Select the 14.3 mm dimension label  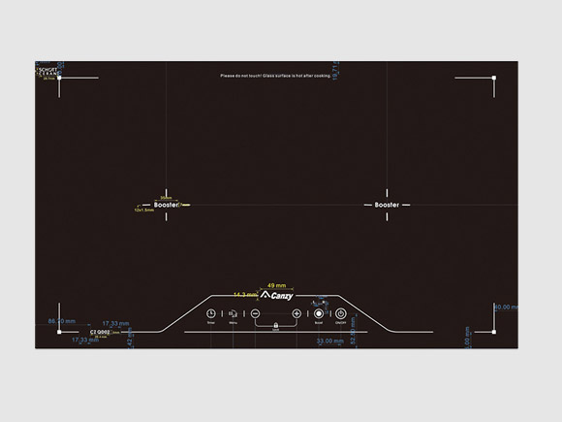tap(245, 295)
